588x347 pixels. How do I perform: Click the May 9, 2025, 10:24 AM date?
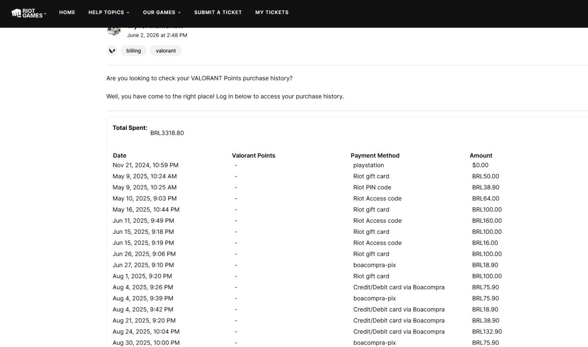pos(145,176)
